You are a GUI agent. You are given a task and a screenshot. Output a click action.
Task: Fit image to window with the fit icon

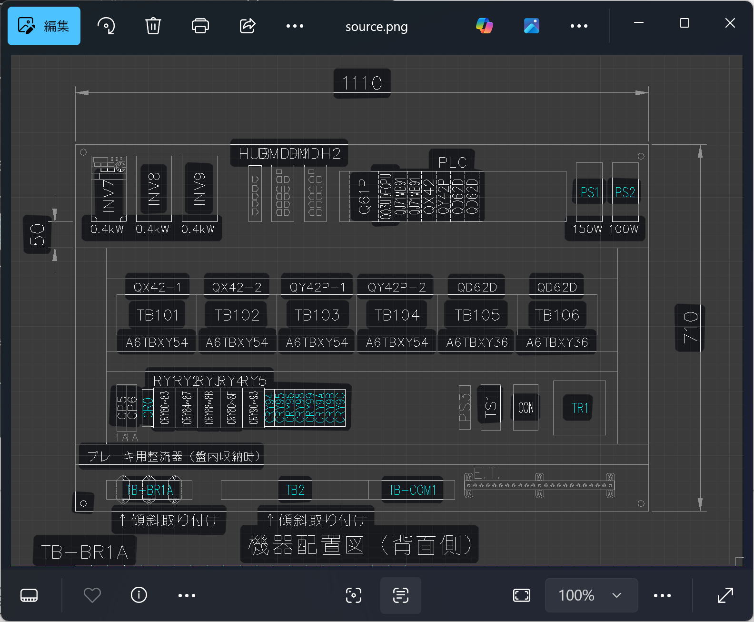tap(522, 595)
